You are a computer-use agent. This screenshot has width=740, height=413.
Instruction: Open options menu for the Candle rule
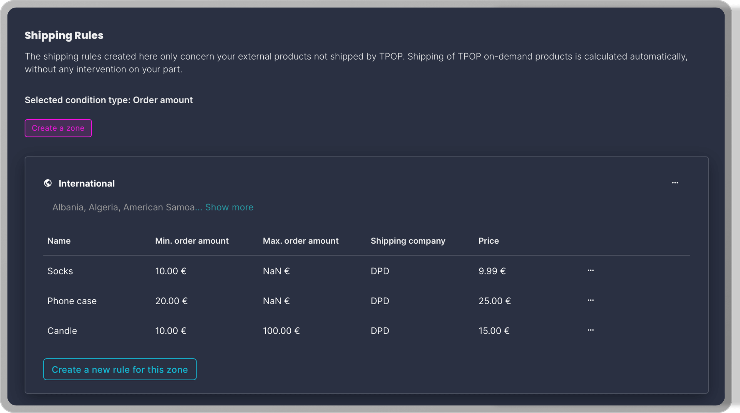[590, 330]
